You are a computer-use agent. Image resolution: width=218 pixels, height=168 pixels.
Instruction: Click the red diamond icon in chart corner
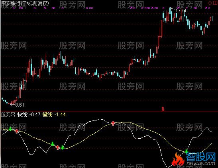210,3
